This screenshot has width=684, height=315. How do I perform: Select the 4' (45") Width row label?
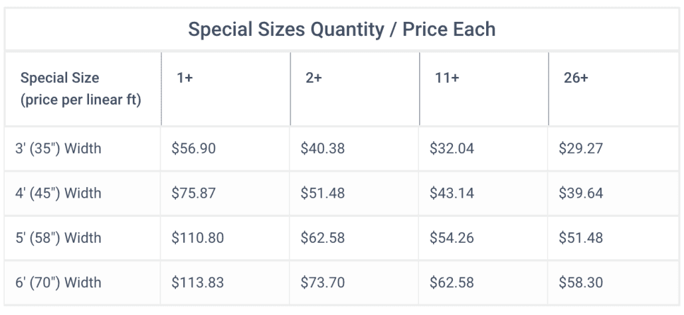tap(58, 193)
